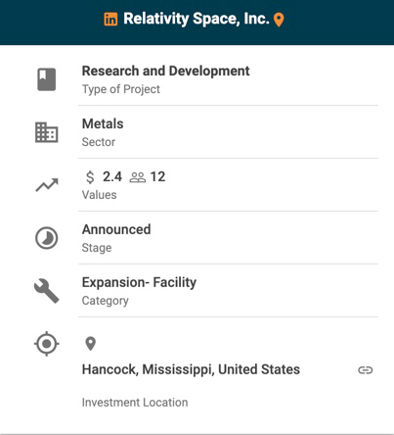The height and width of the screenshot is (435, 394).
Task: Click the trending arrow icon beside Values
Action: (x=47, y=185)
